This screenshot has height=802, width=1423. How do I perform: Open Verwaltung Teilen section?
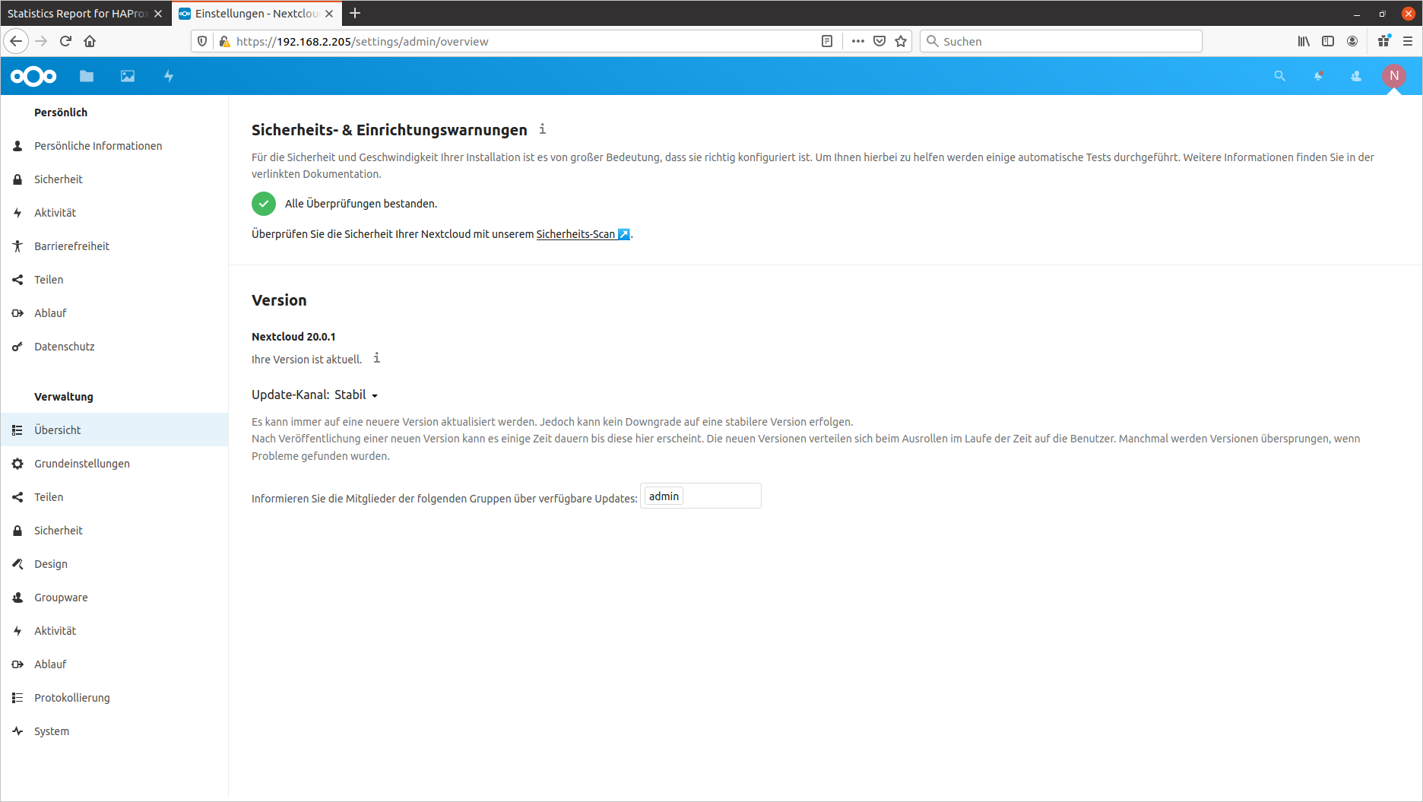click(114, 497)
